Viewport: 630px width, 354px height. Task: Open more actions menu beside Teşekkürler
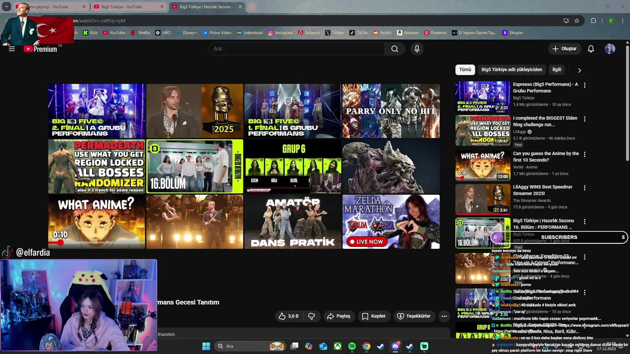pyautogui.click(x=444, y=316)
